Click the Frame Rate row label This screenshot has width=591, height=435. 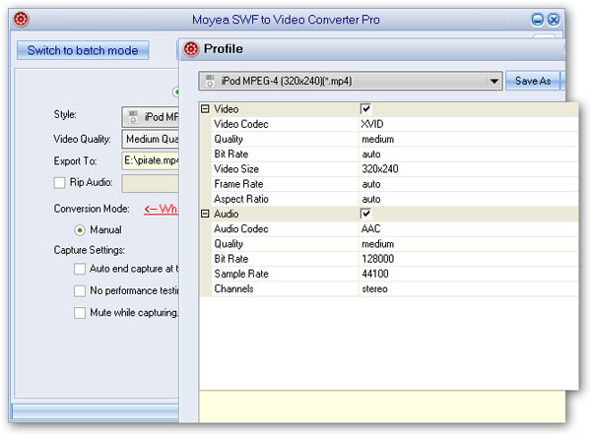click(x=238, y=184)
